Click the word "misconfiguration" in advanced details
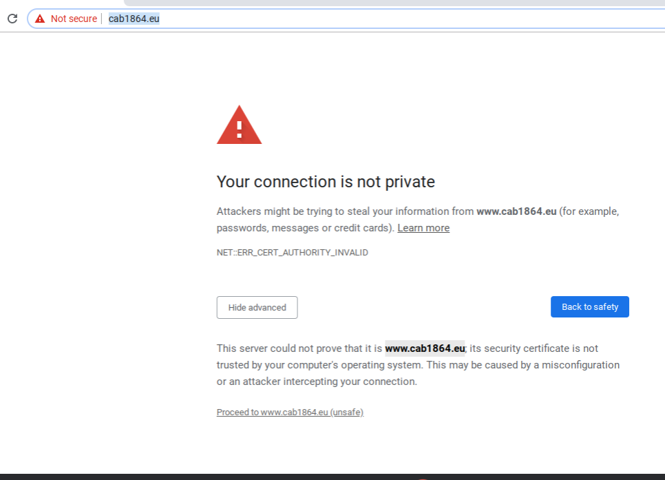The height and width of the screenshot is (480, 665). pyautogui.click(x=580, y=365)
